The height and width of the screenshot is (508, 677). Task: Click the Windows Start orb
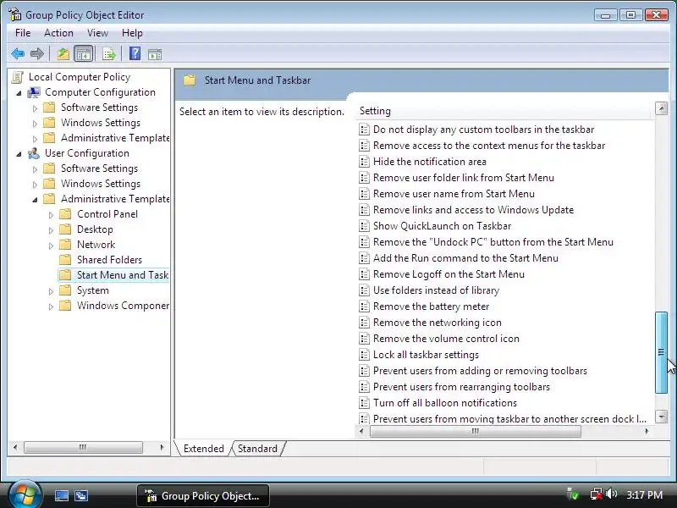pyautogui.click(x=25, y=494)
